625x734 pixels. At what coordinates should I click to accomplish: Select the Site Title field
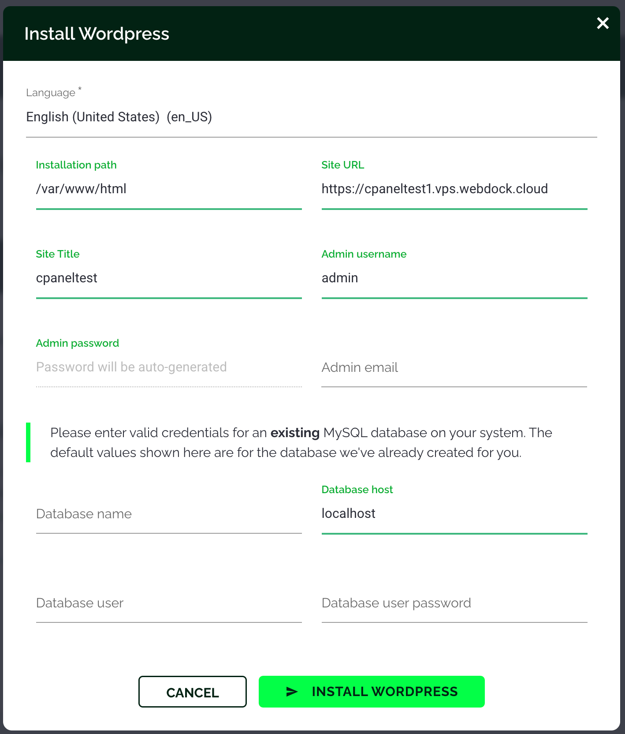[168, 278]
